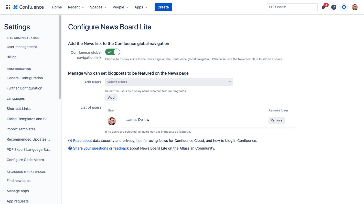Open Manage apps
Screen dimensions: 364x204
pyautogui.click(x=18, y=191)
